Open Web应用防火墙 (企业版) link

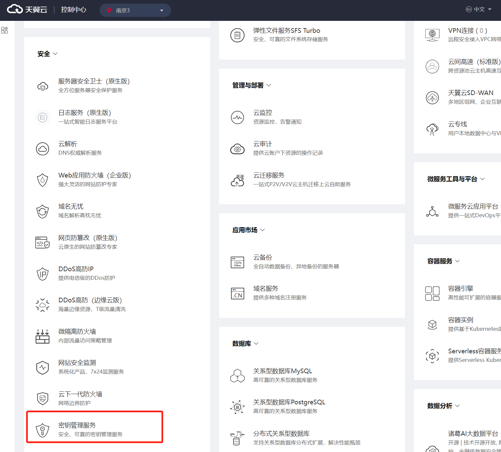[95, 175]
